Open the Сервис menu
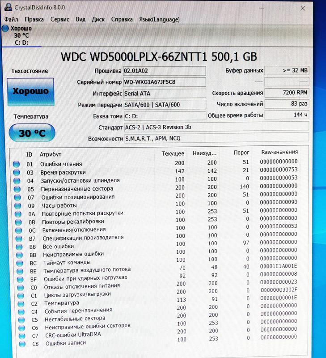Image resolution: width=326 pixels, height=358 pixels. [x=59, y=19]
